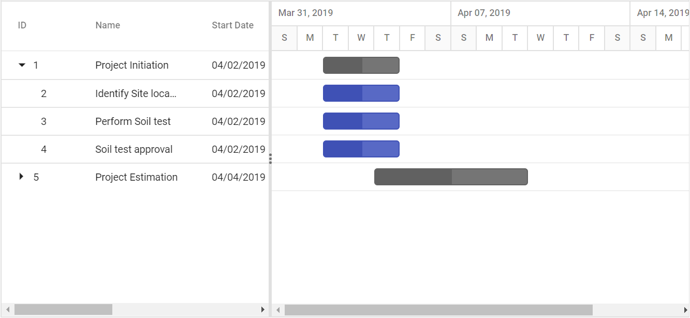Click grid scrollbar left arrow

pyautogui.click(x=7, y=310)
